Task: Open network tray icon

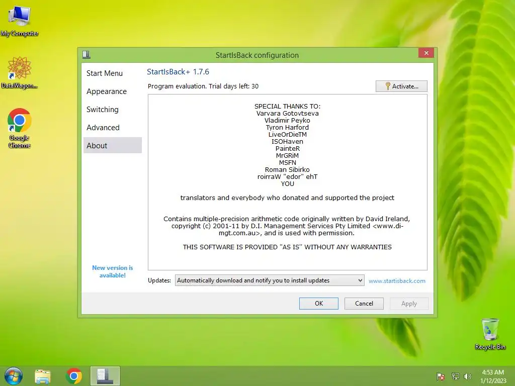Action: 455,376
